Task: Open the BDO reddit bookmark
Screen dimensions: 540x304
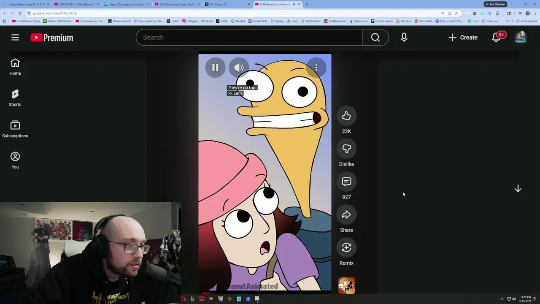Action: point(424,21)
